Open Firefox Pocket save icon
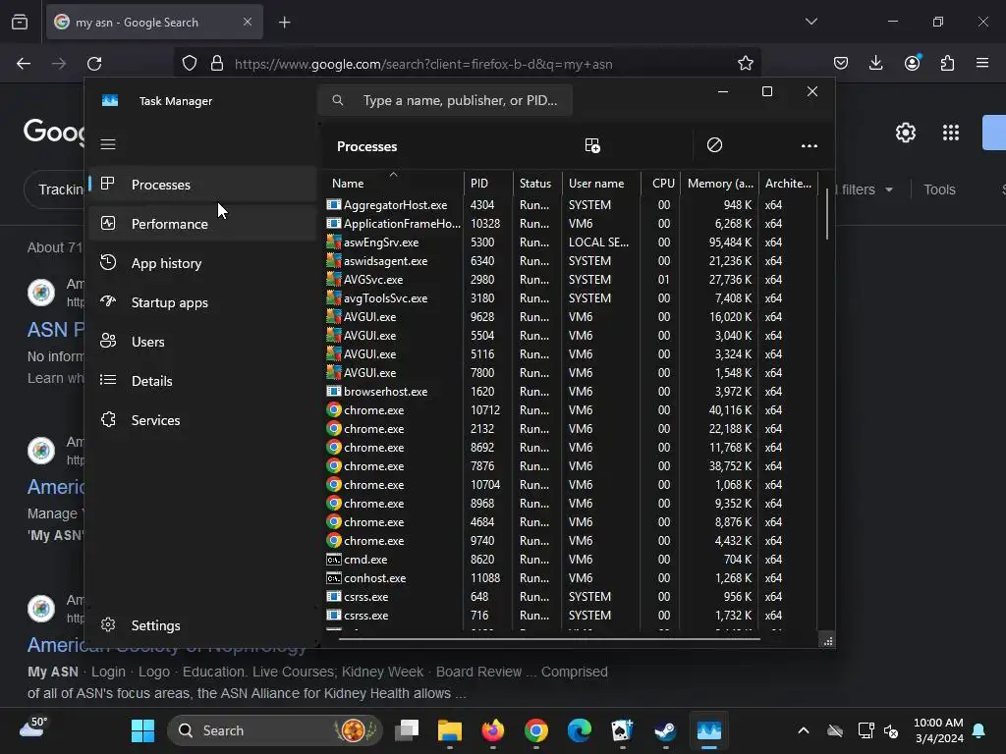This screenshot has height=754, width=1006. [x=841, y=63]
